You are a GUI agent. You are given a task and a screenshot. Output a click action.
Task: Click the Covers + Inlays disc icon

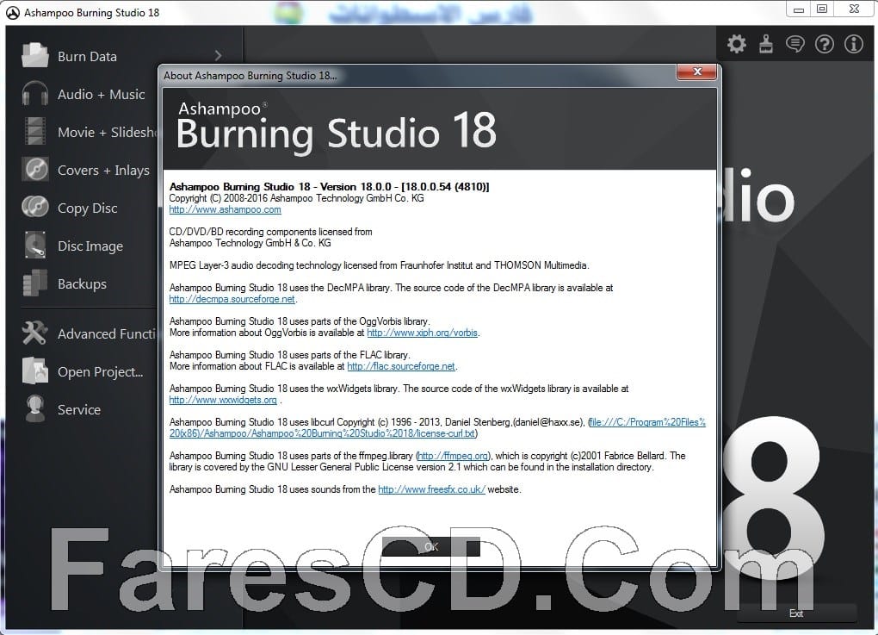pyautogui.click(x=34, y=169)
